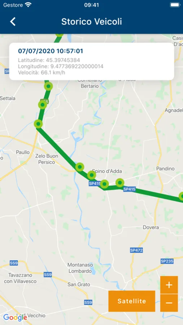Tap the route marker beside first SP415 badge

coord(104,184)
